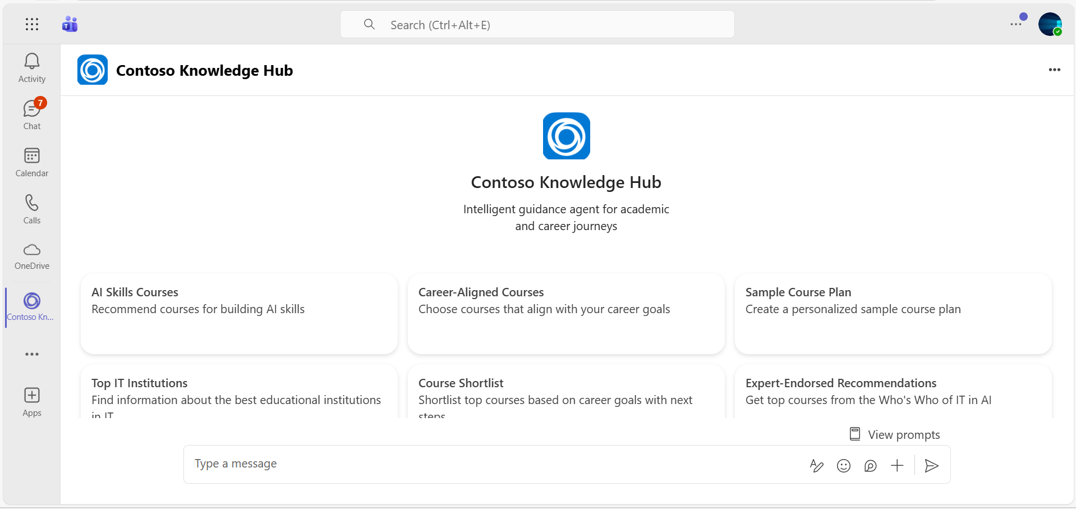Click the send message arrow icon
The image size is (1076, 509).
931,465
